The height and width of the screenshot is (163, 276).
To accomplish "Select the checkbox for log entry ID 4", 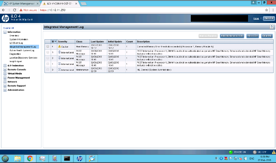I will point(48,47).
